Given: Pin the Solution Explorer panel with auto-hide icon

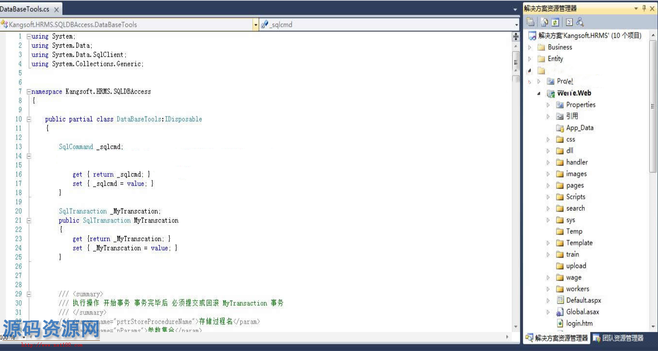Looking at the screenshot, I should point(644,8).
